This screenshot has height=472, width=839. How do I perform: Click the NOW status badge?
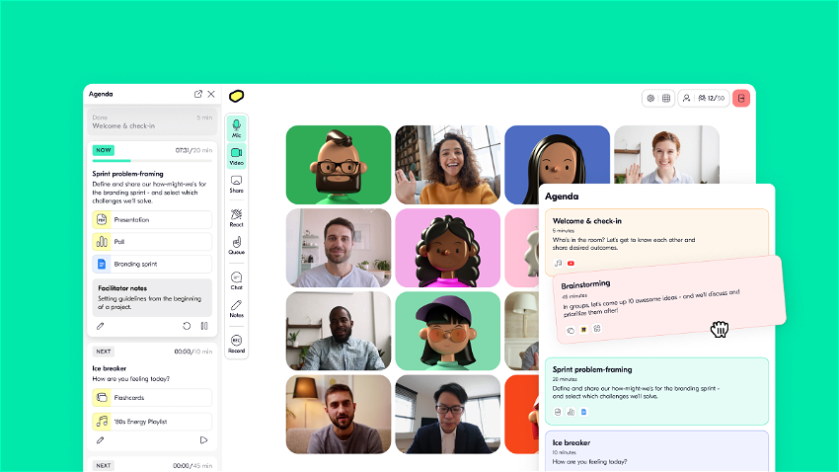[x=104, y=150]
